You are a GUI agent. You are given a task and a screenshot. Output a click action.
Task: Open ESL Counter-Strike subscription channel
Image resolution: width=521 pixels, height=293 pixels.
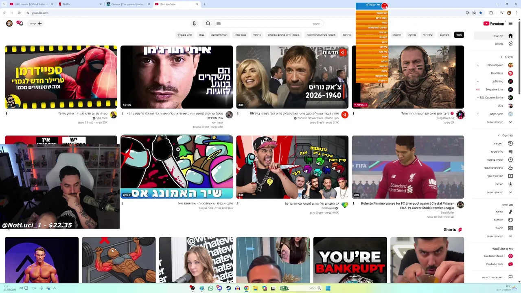click(x=495, y=98)
